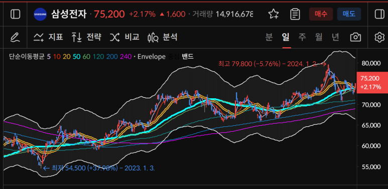Click the 삼성전자 stock name

[x=69, y=15]
